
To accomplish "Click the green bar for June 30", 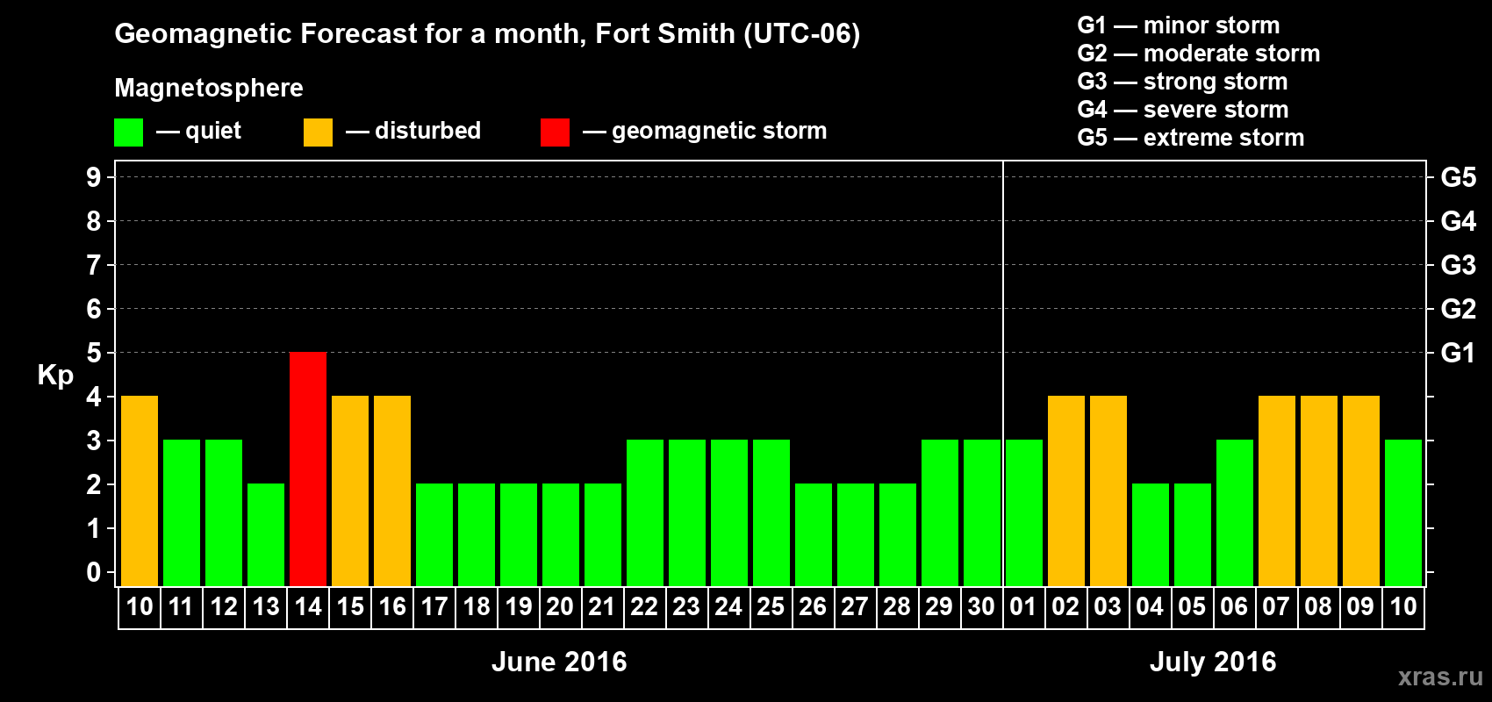I will 982,513.
